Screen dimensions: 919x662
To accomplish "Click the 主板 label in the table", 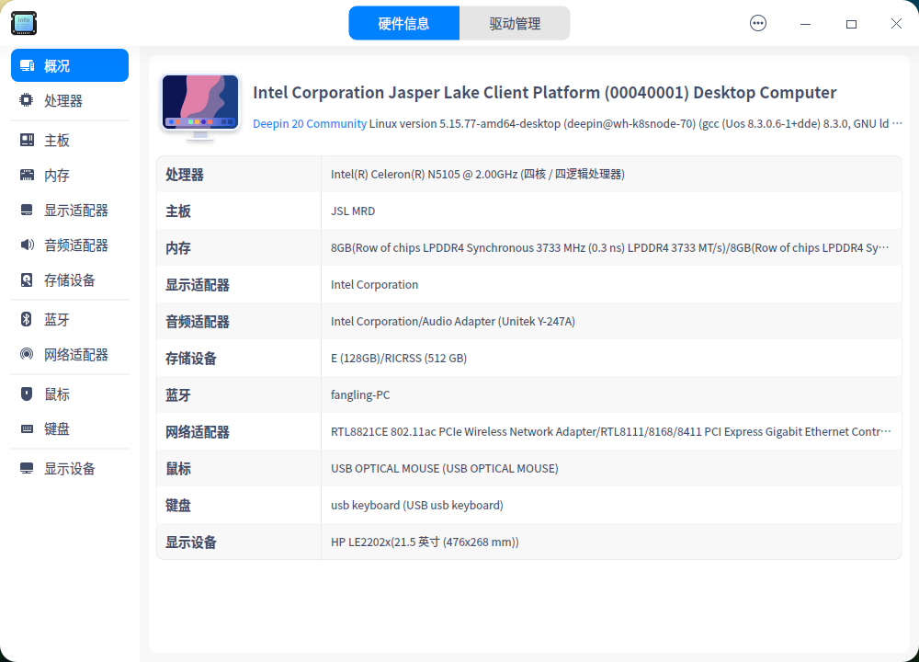I will pos(178,211).
